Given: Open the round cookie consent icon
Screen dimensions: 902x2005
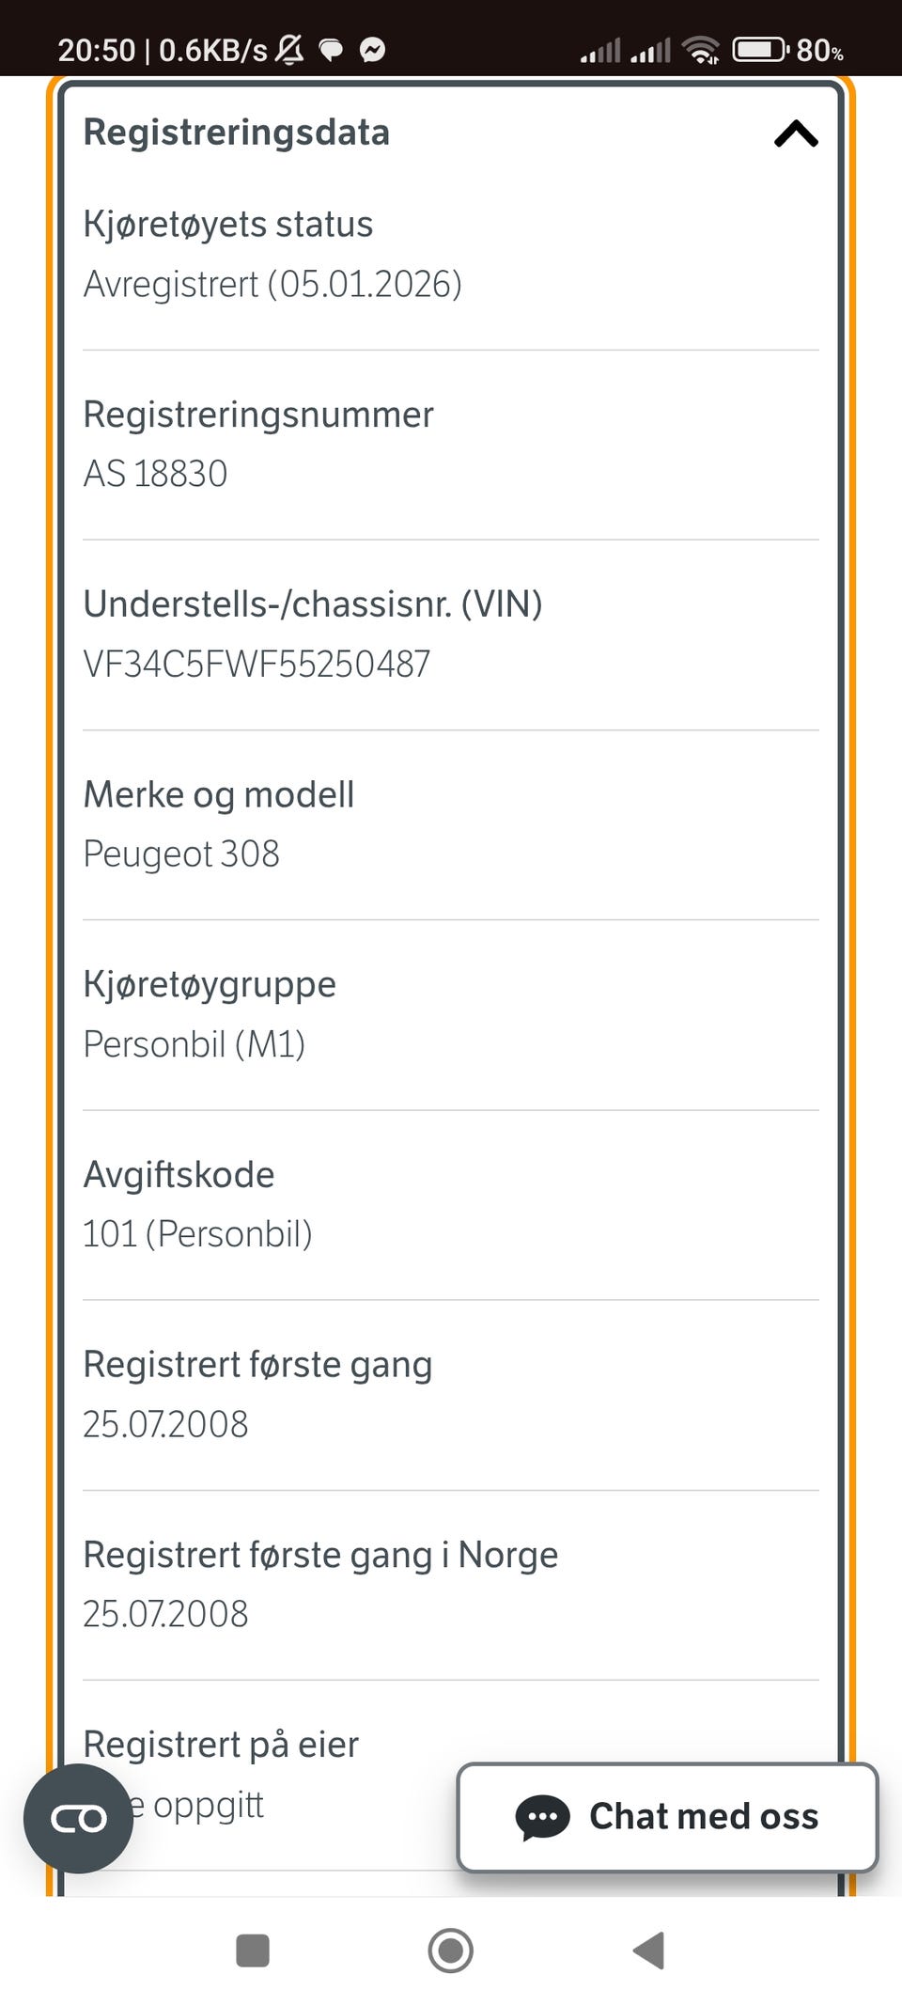Looking at the screenshot, I should click(78, 1819).
